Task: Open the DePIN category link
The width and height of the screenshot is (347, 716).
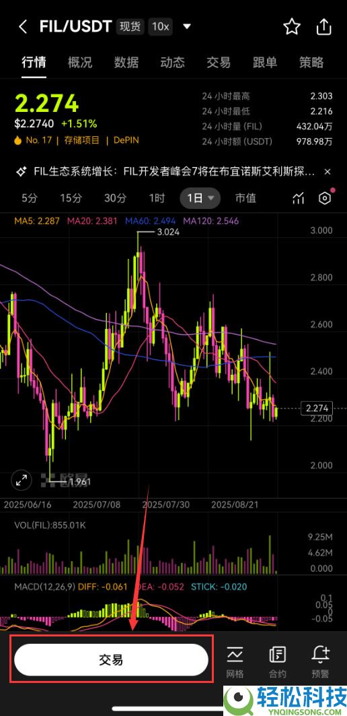Action: click(x=125, y=140)
